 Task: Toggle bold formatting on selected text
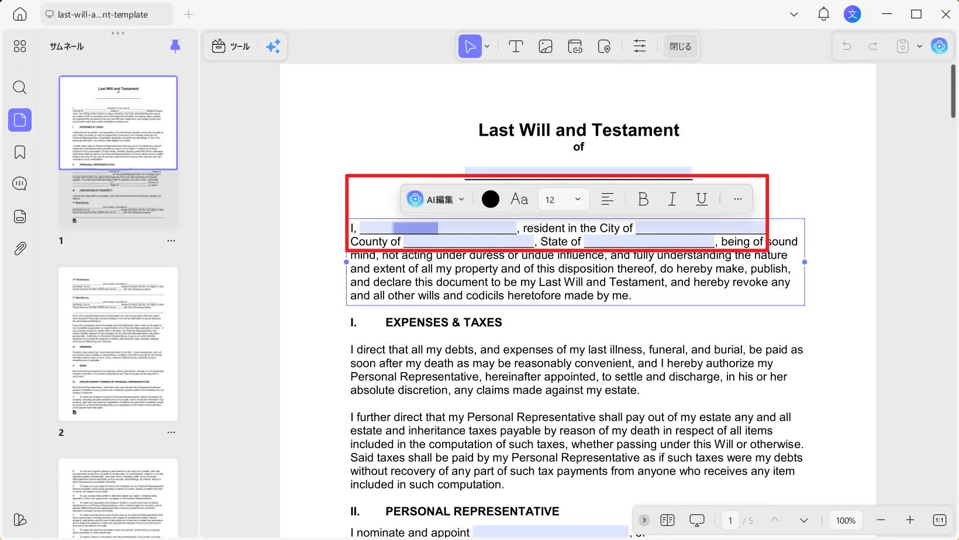click(643, 200)
